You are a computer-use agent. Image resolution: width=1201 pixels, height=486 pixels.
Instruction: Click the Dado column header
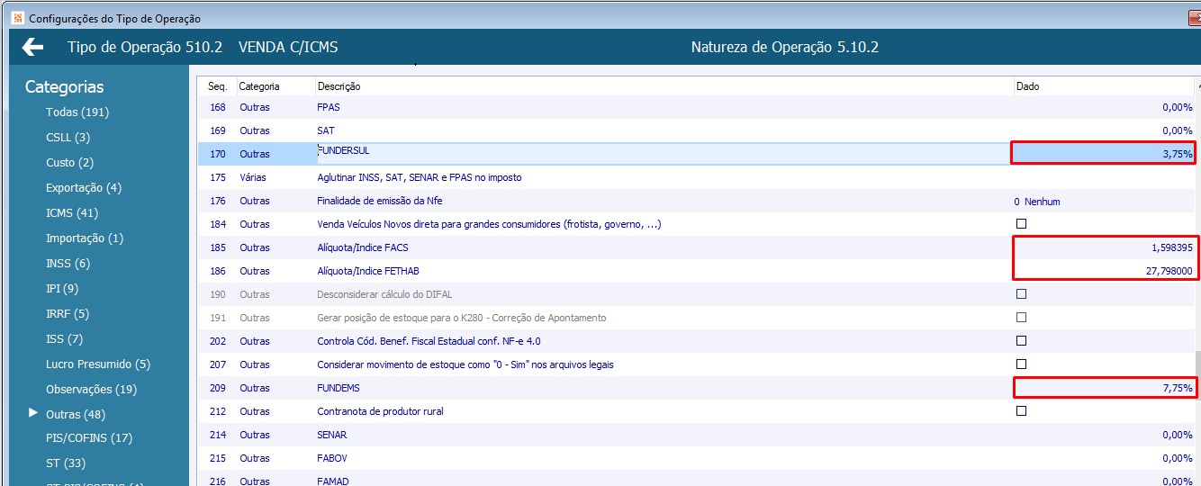click(x=1104, y=86)
